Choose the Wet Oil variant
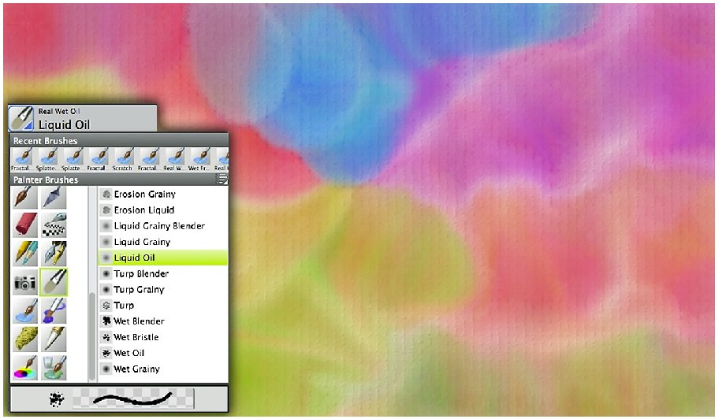The image size is (719, 419). [163, 353]
